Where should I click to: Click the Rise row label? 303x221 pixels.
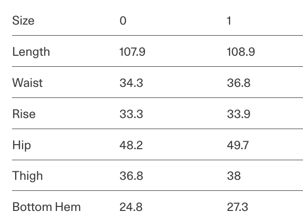click(x=24, y=114)
